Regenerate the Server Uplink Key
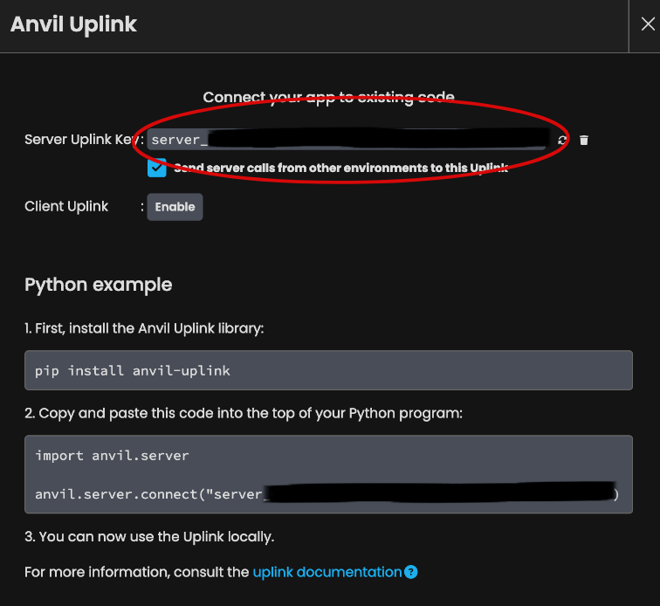Image resolution: width=660 pixels, height=606 pixels. click(563, 140)
